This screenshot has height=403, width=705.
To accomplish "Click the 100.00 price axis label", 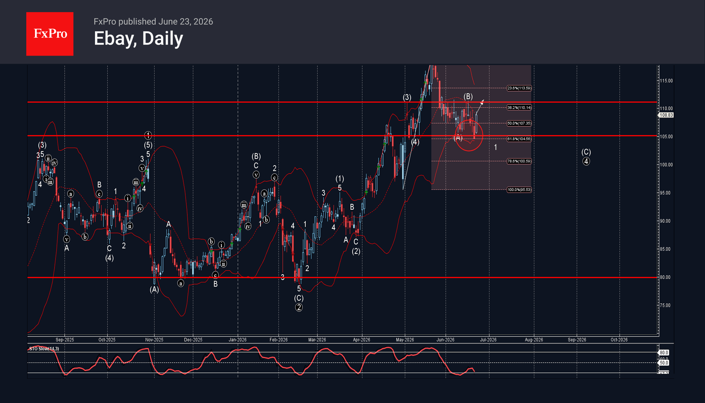I will tap(666, 165).
